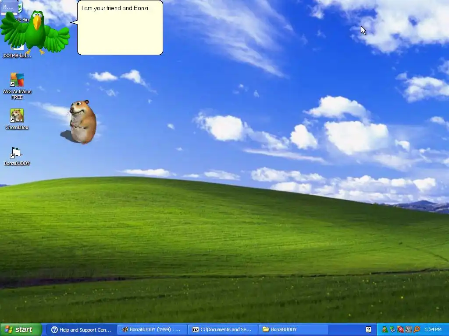Click the red X security alert tray icon

click(401, 330)
